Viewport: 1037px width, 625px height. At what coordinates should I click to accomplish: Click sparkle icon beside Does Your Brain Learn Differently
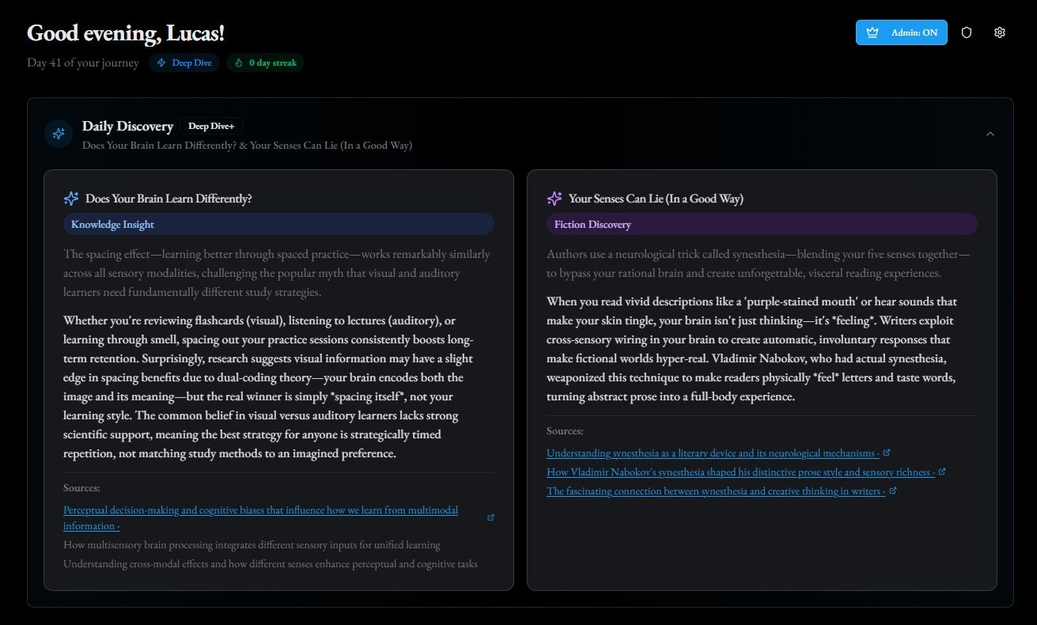click(x=71, y=199)
